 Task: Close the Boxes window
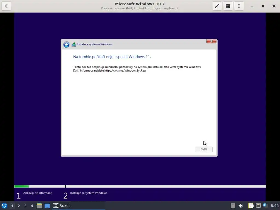[x=274, y=6]
